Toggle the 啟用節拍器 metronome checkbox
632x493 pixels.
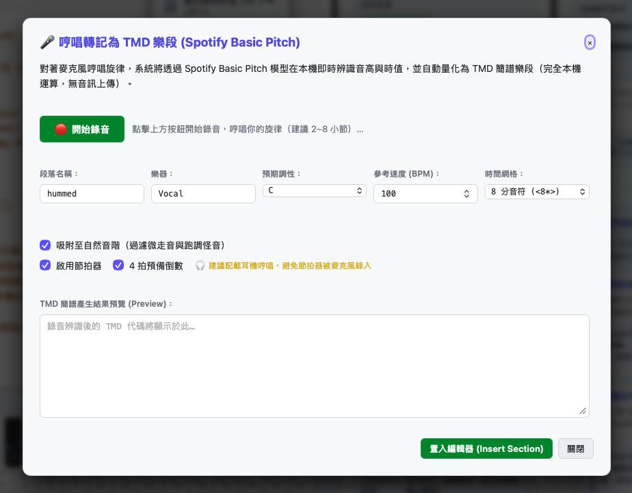pyautogui.click(x=45, y=266)
